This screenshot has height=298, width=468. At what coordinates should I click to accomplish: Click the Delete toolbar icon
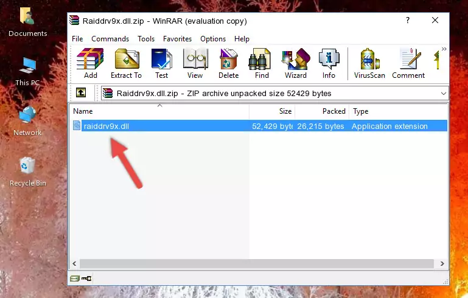229,63
